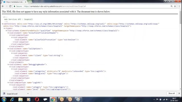Click the network signal icon in tray
Screen dimensions: 182x102
tap(164, 99)
